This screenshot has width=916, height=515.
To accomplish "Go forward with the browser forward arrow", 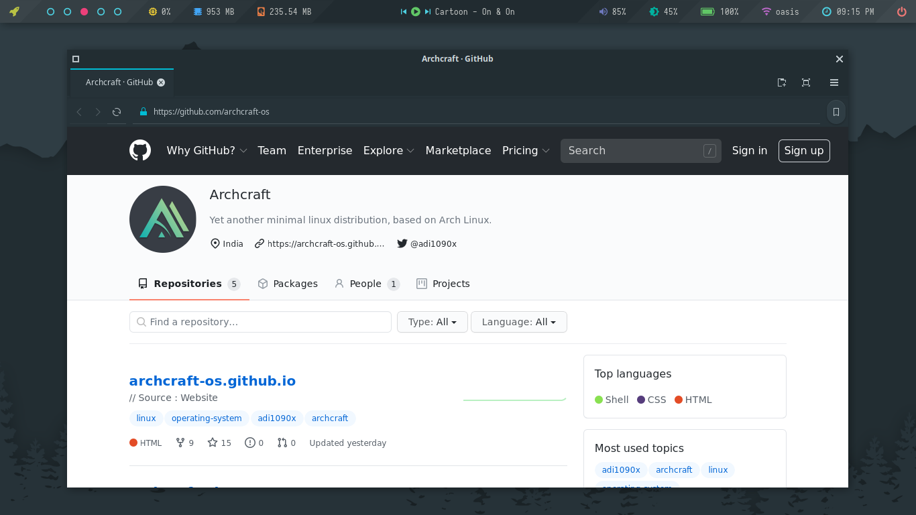I will tap(98, 112).
